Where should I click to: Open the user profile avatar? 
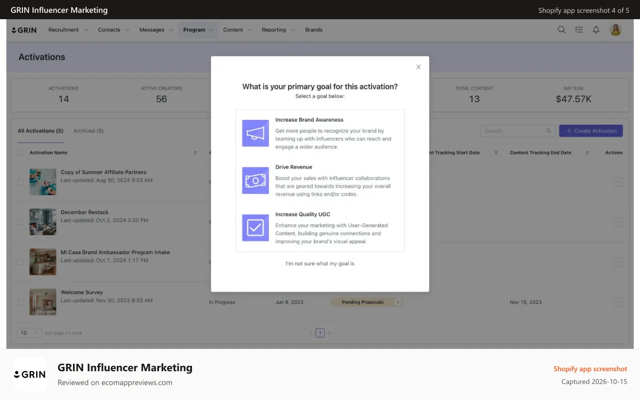pyautogui.click(x=615, y=30)
